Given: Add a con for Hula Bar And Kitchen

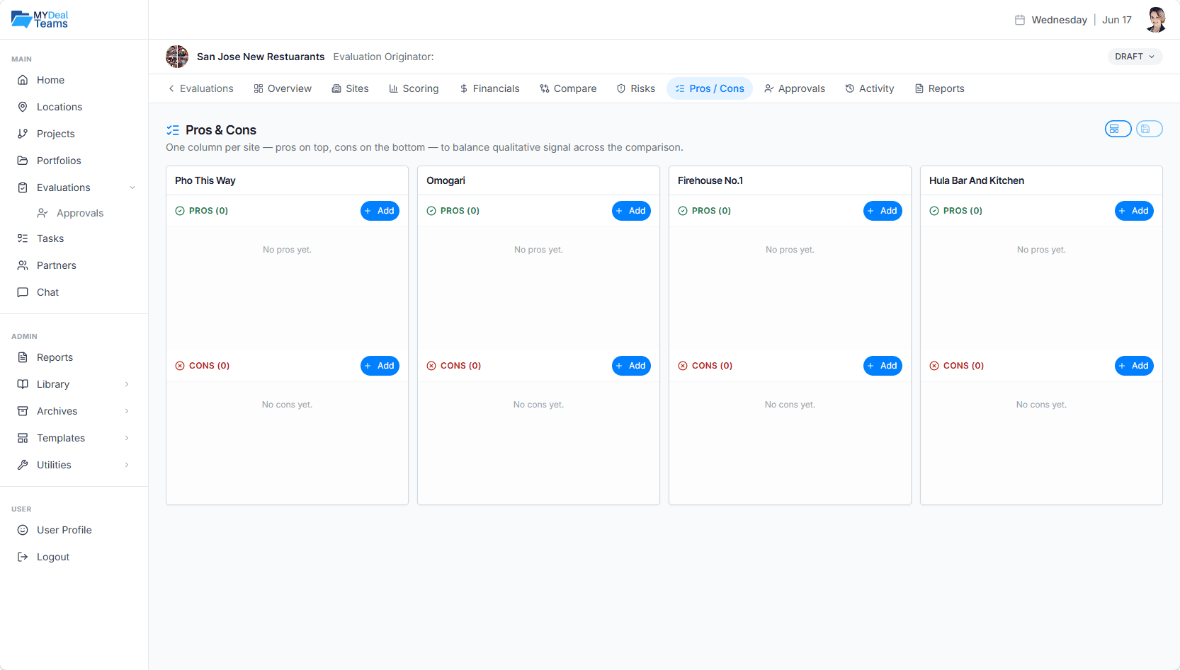Looking at the screenshot, I should tap(1134, 366).
